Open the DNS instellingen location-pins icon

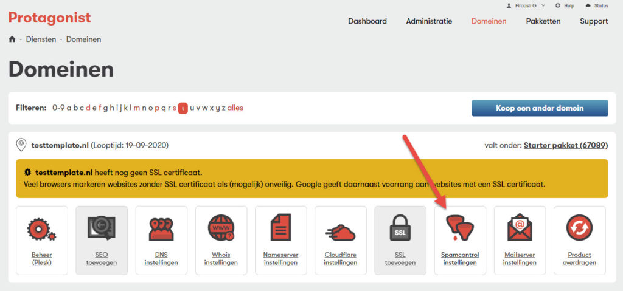tap(161, 228)
